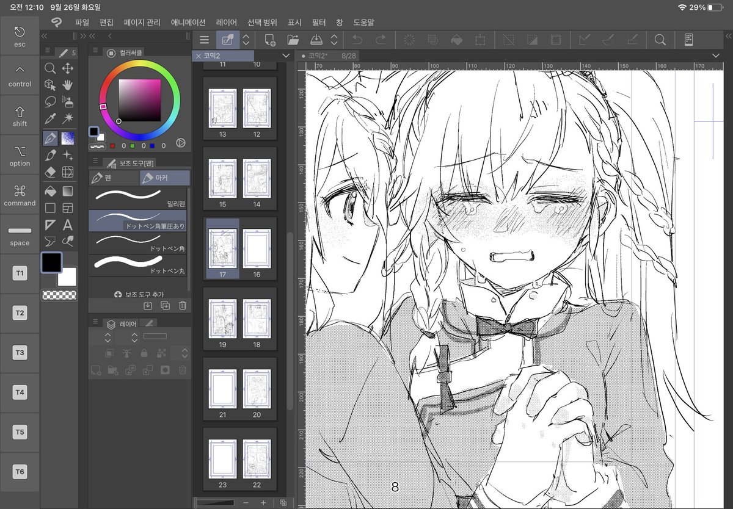The image size is (733, 509).
Task: Open a file via the folder icon
Action: pyautogui.click(x=293, y=40)
